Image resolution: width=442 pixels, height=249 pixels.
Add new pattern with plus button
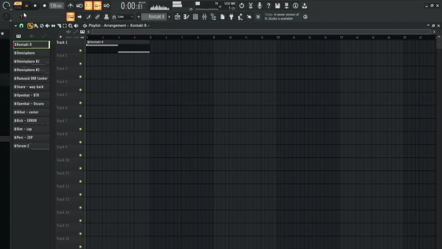point(169,17)
